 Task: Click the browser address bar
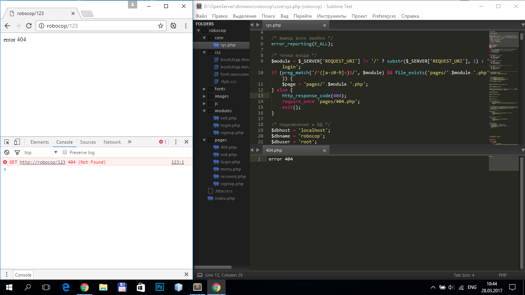coord(100,26)
